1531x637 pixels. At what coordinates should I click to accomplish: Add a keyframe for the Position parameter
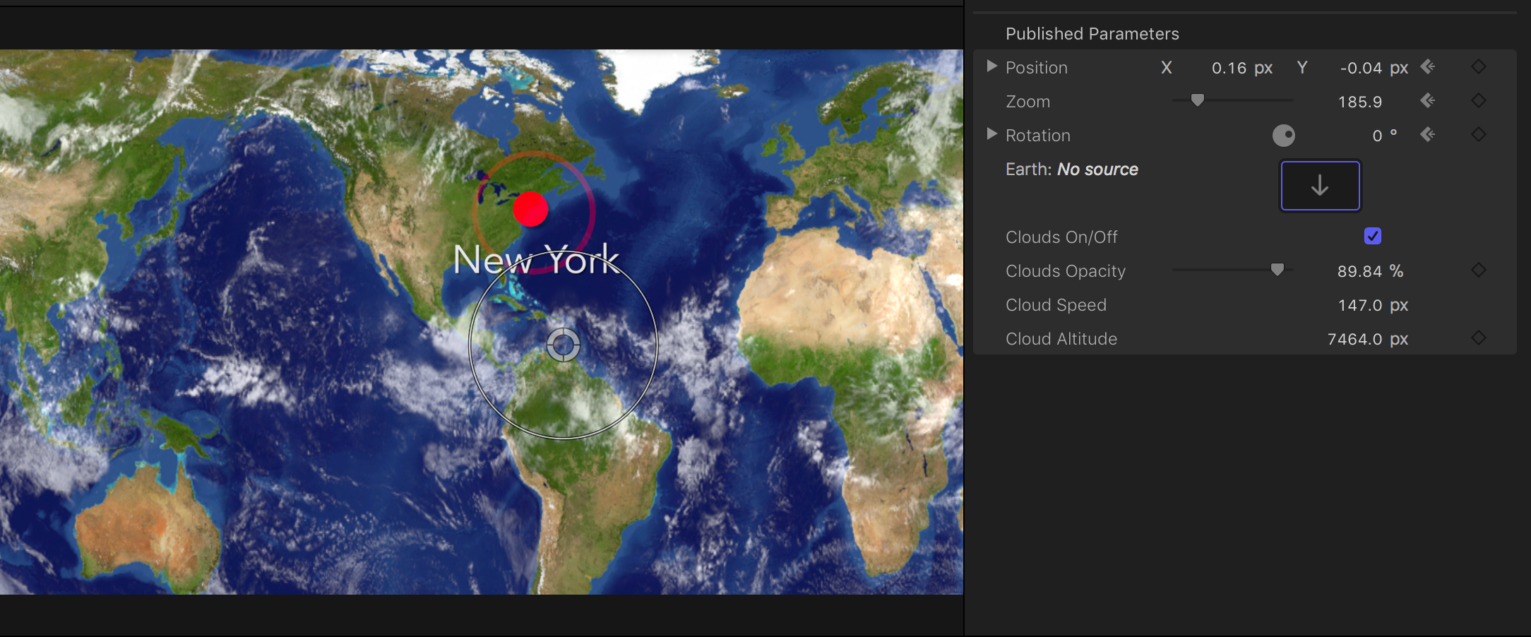tap(1479, 67)
